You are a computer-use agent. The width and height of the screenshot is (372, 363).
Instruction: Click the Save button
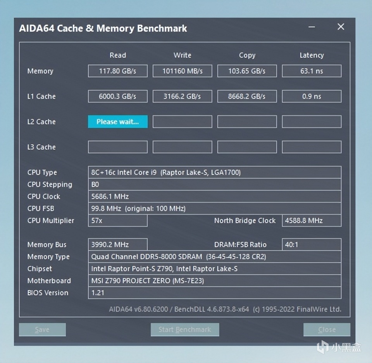pos(42,329)
